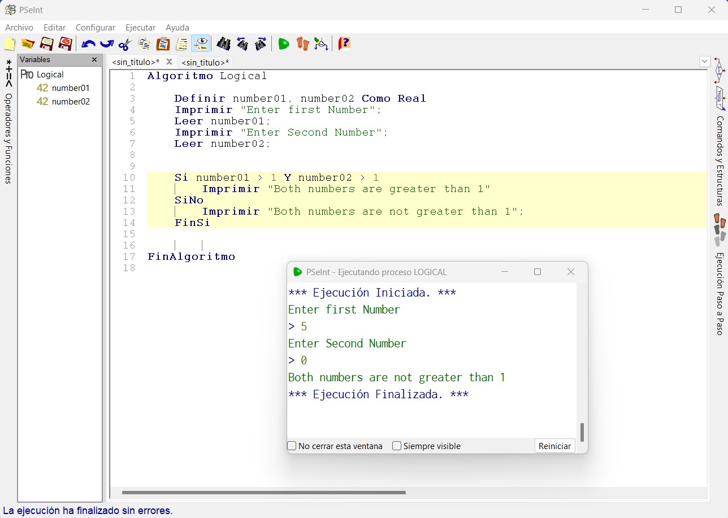Click the Paste clipboard icon
Image resolution: width=728 pixels, height=518 pixels.
(163, 44)
